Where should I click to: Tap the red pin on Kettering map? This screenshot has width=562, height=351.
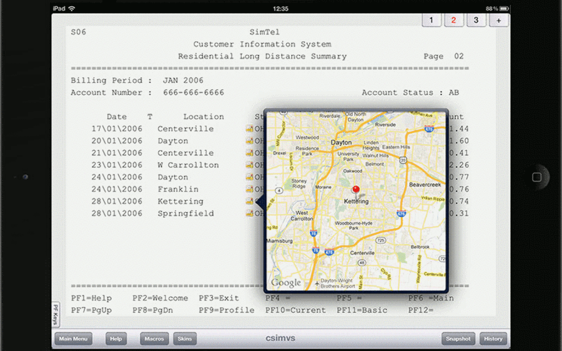(x=355, y=190)
